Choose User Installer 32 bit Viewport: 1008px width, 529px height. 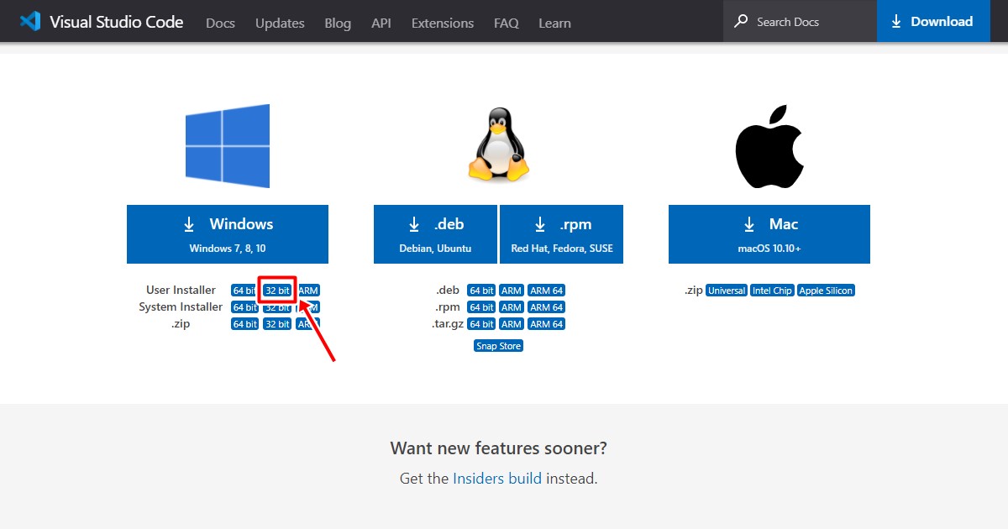pyautogui.click(x=277, y=291)
